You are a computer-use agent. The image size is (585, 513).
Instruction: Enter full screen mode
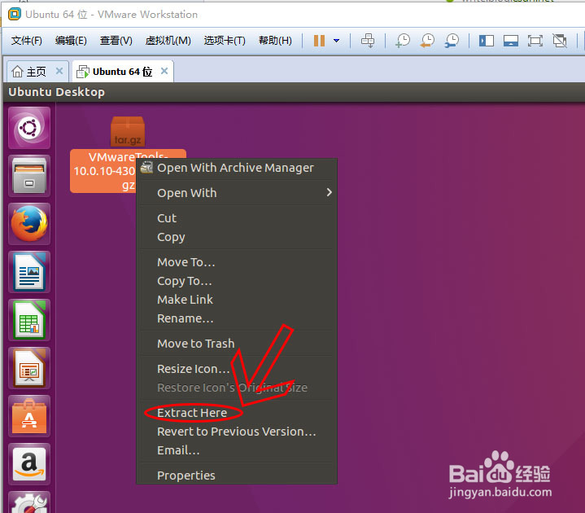coord(535,41)
